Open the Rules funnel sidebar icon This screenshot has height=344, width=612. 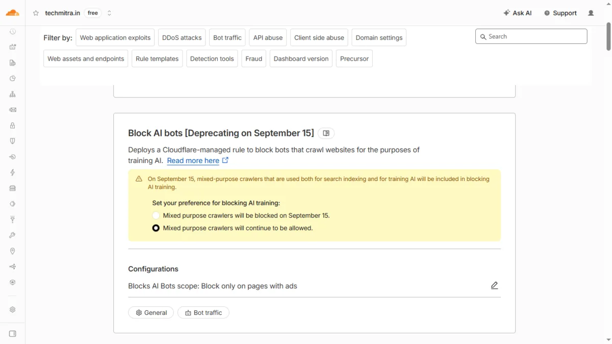tap(13, 220)
